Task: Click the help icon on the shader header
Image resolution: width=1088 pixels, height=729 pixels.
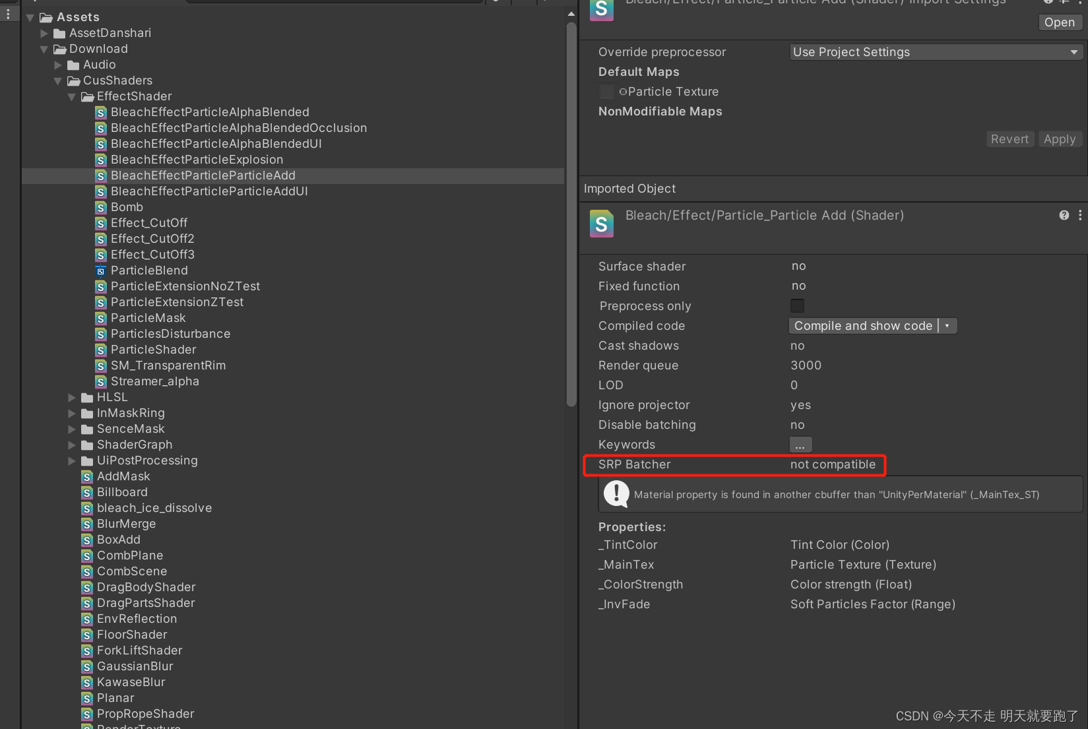Action: [1063, 214]
